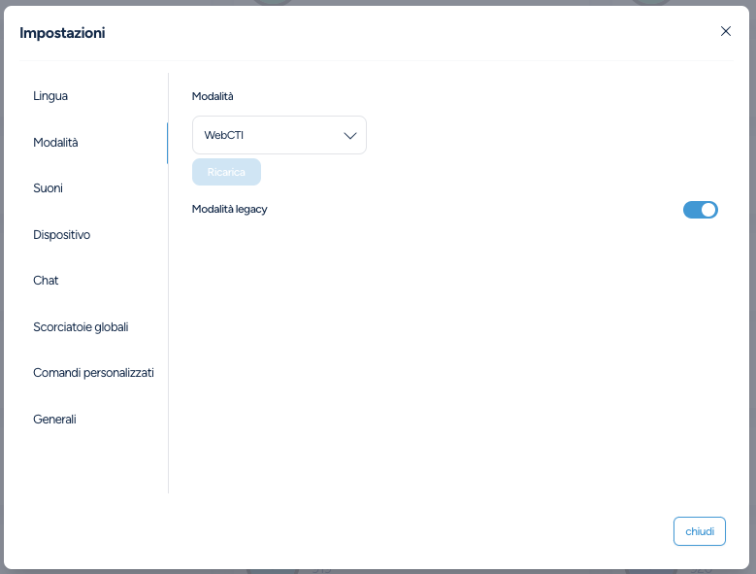Click the Impostazioni dialog title

tap(62, 33)
